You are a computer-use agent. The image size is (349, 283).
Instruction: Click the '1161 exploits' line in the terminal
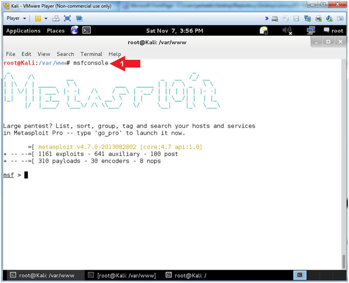91,154
